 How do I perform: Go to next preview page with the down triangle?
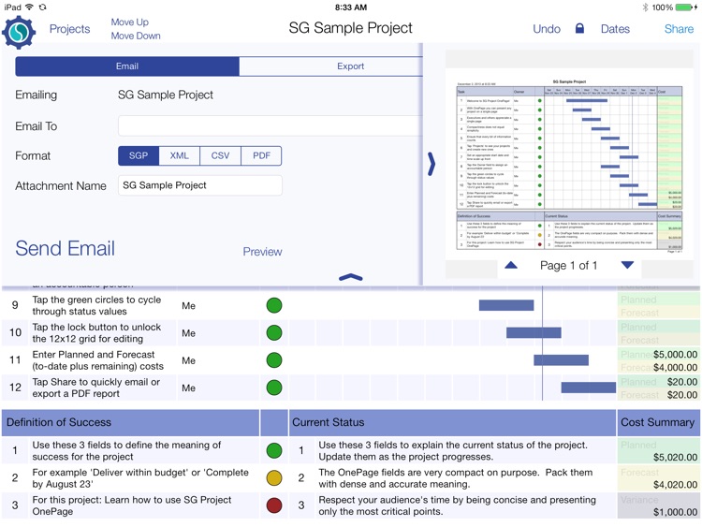click(x=628, y=265)
